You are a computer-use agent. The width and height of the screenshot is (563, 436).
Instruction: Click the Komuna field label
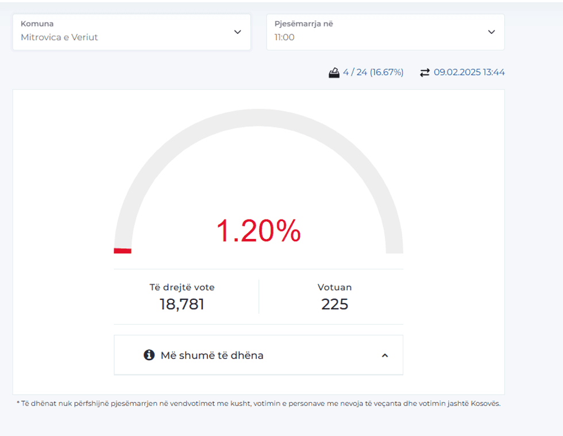tap(37, 24)
